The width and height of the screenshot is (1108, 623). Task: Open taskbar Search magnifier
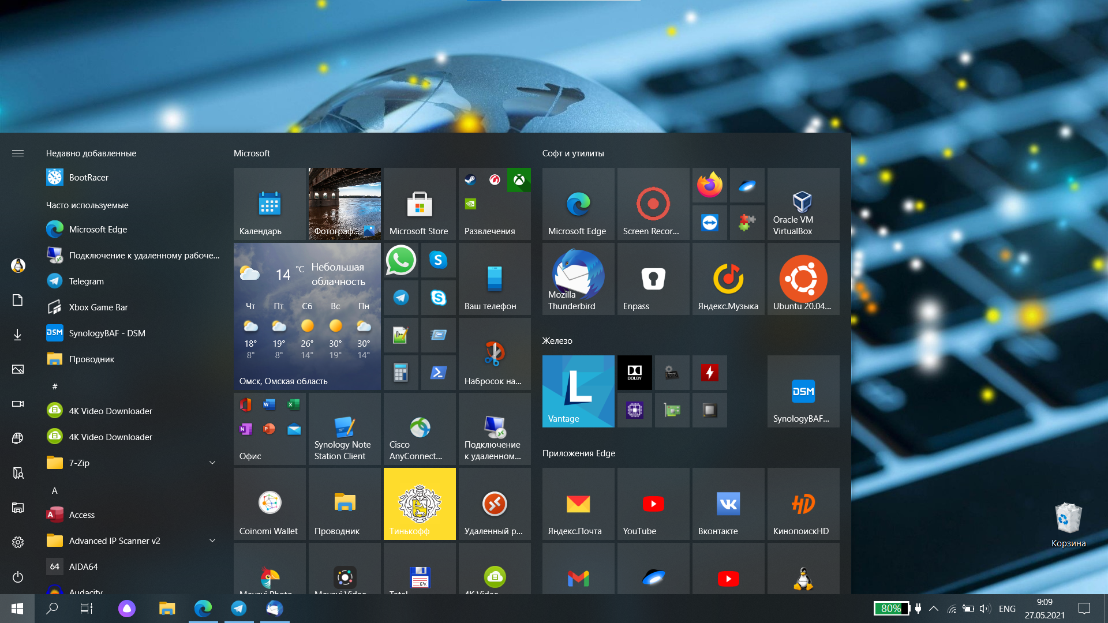click(52, 609)
